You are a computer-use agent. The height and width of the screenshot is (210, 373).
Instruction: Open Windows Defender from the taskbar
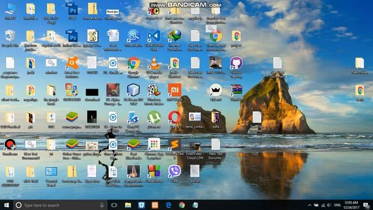pos(142,205)
